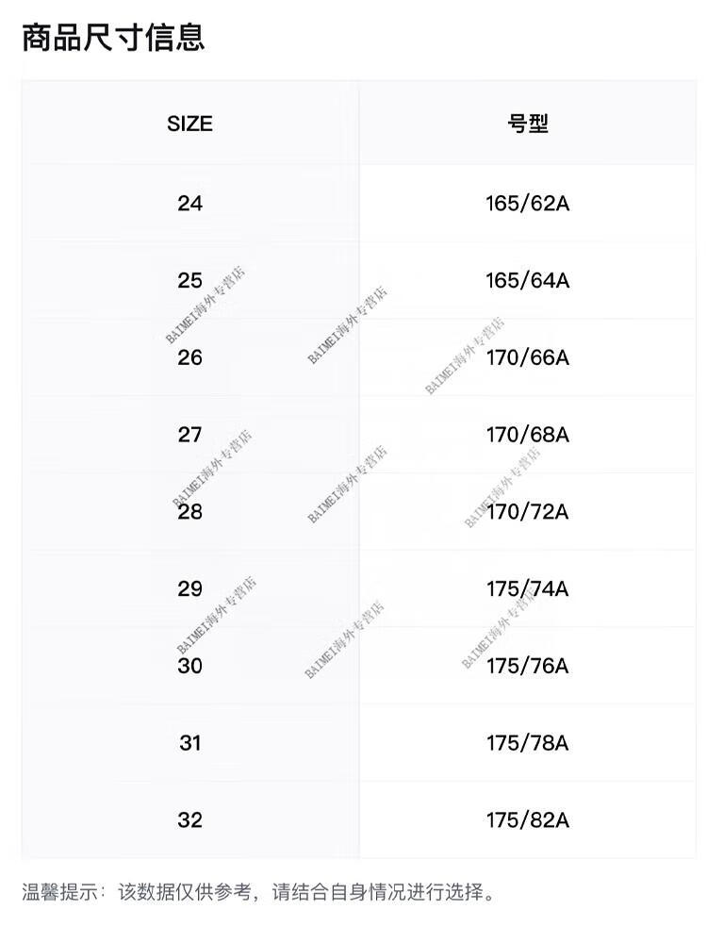Click the 165/64A value
Image resolution: width=707 pixels, height=943 pixels.
pos(528,280)
